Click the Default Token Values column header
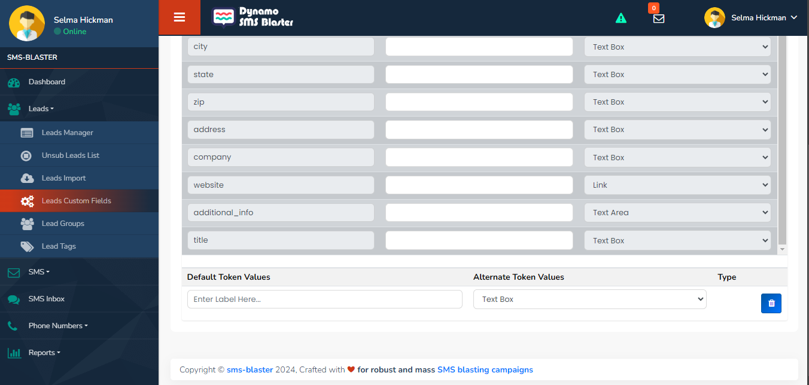 pyautogui.click(x=229, y=277)
